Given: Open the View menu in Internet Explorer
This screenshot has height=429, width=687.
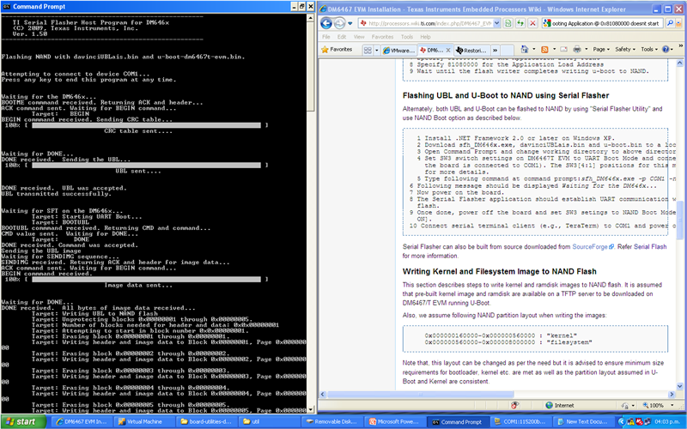Looking at the screenshot, I should pos(359,37).
